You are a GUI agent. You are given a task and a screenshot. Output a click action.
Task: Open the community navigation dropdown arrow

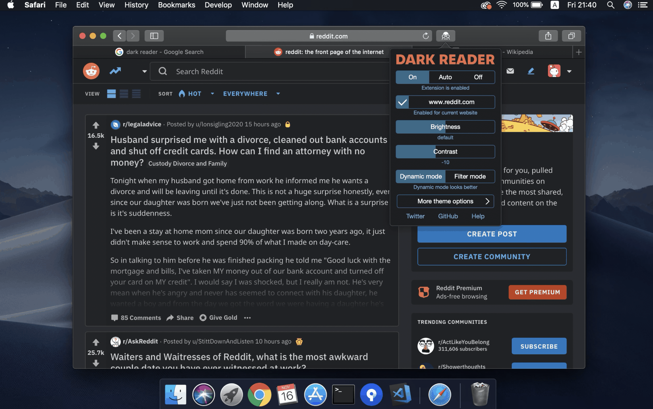(144, 71)
